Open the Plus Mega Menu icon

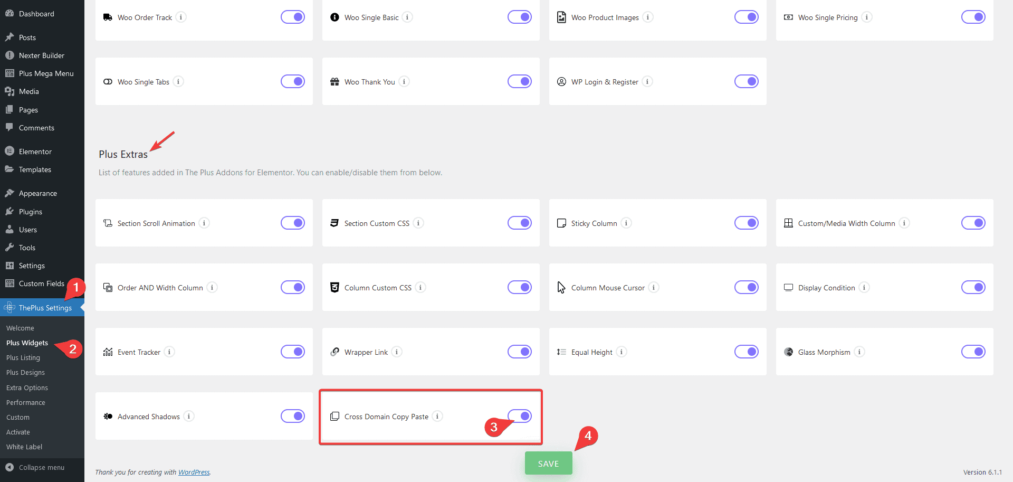point(9,73)
